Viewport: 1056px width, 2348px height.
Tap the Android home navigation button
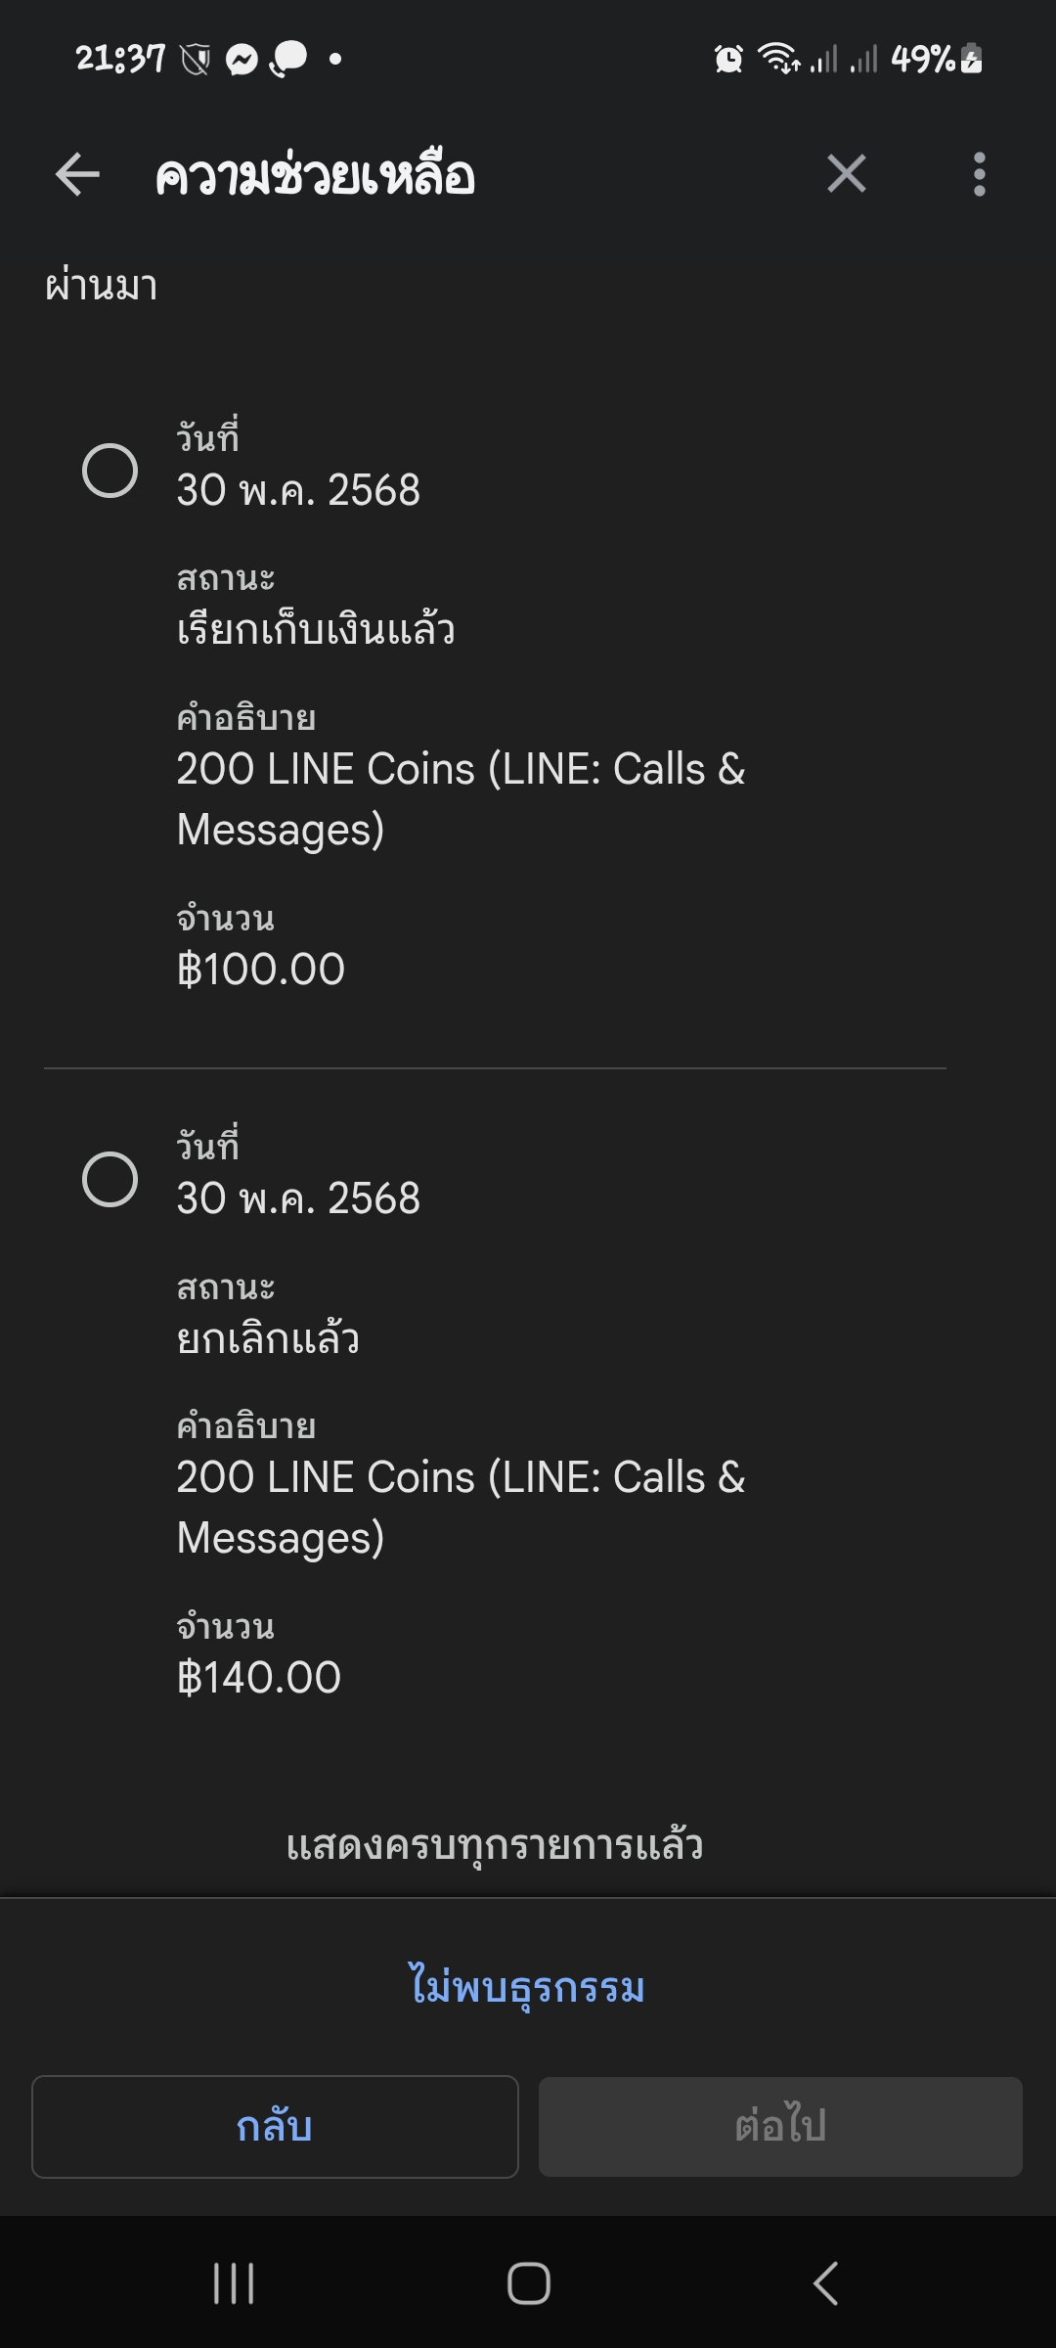pos(528,2284)
